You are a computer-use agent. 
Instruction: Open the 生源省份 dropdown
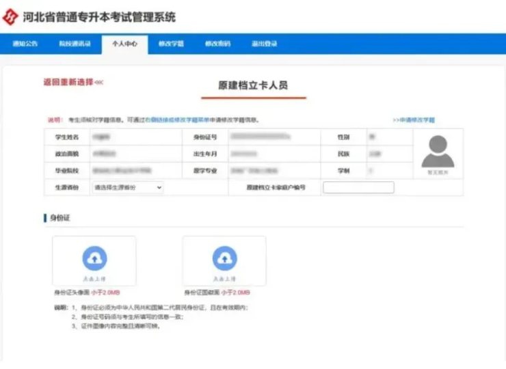pyautogui.click(x=127, y=187)
